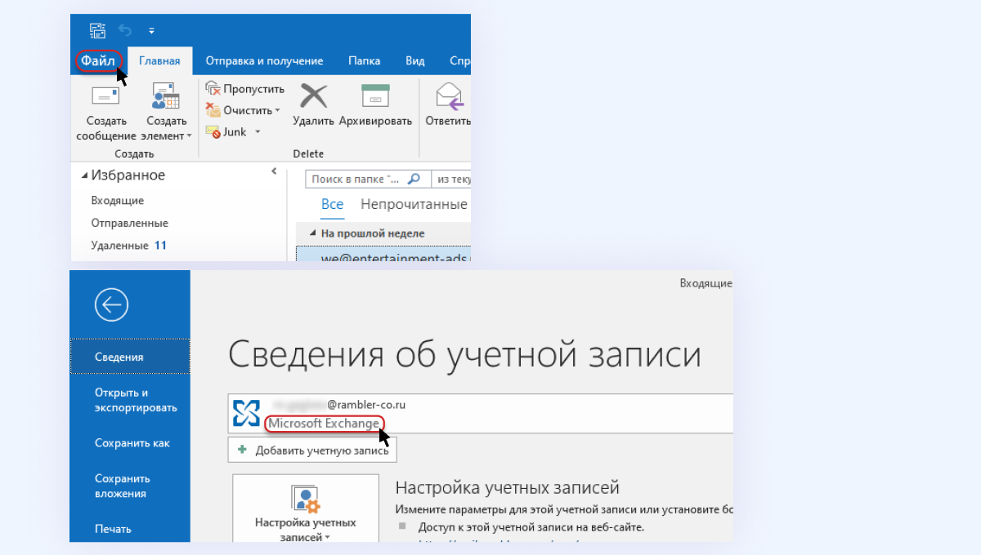Click the back arrow in account info window
Screen dimensions: 981x555
(111, 305)
